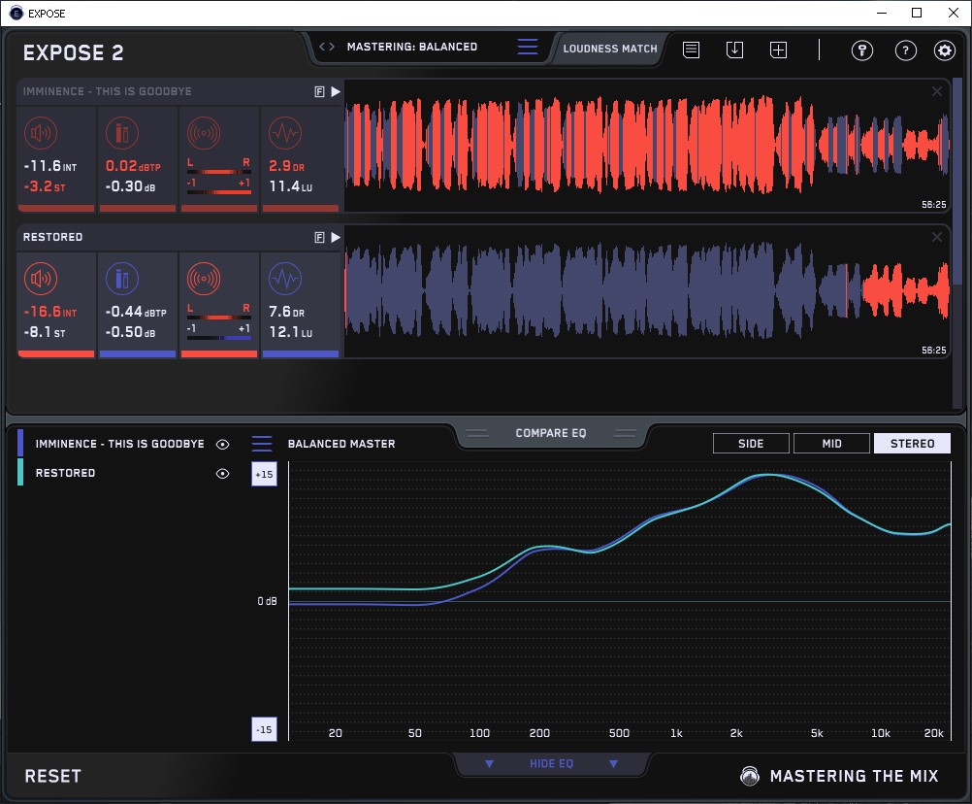Toggle Loudness Match

point(610,49)
